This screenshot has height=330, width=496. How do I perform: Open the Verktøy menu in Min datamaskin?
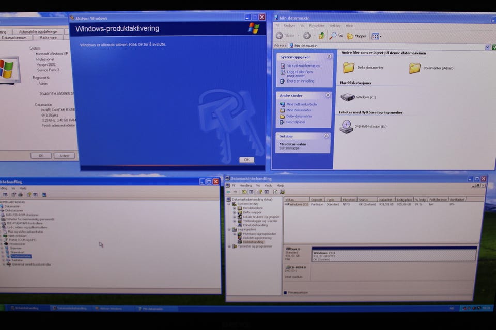tap(335, 26)
